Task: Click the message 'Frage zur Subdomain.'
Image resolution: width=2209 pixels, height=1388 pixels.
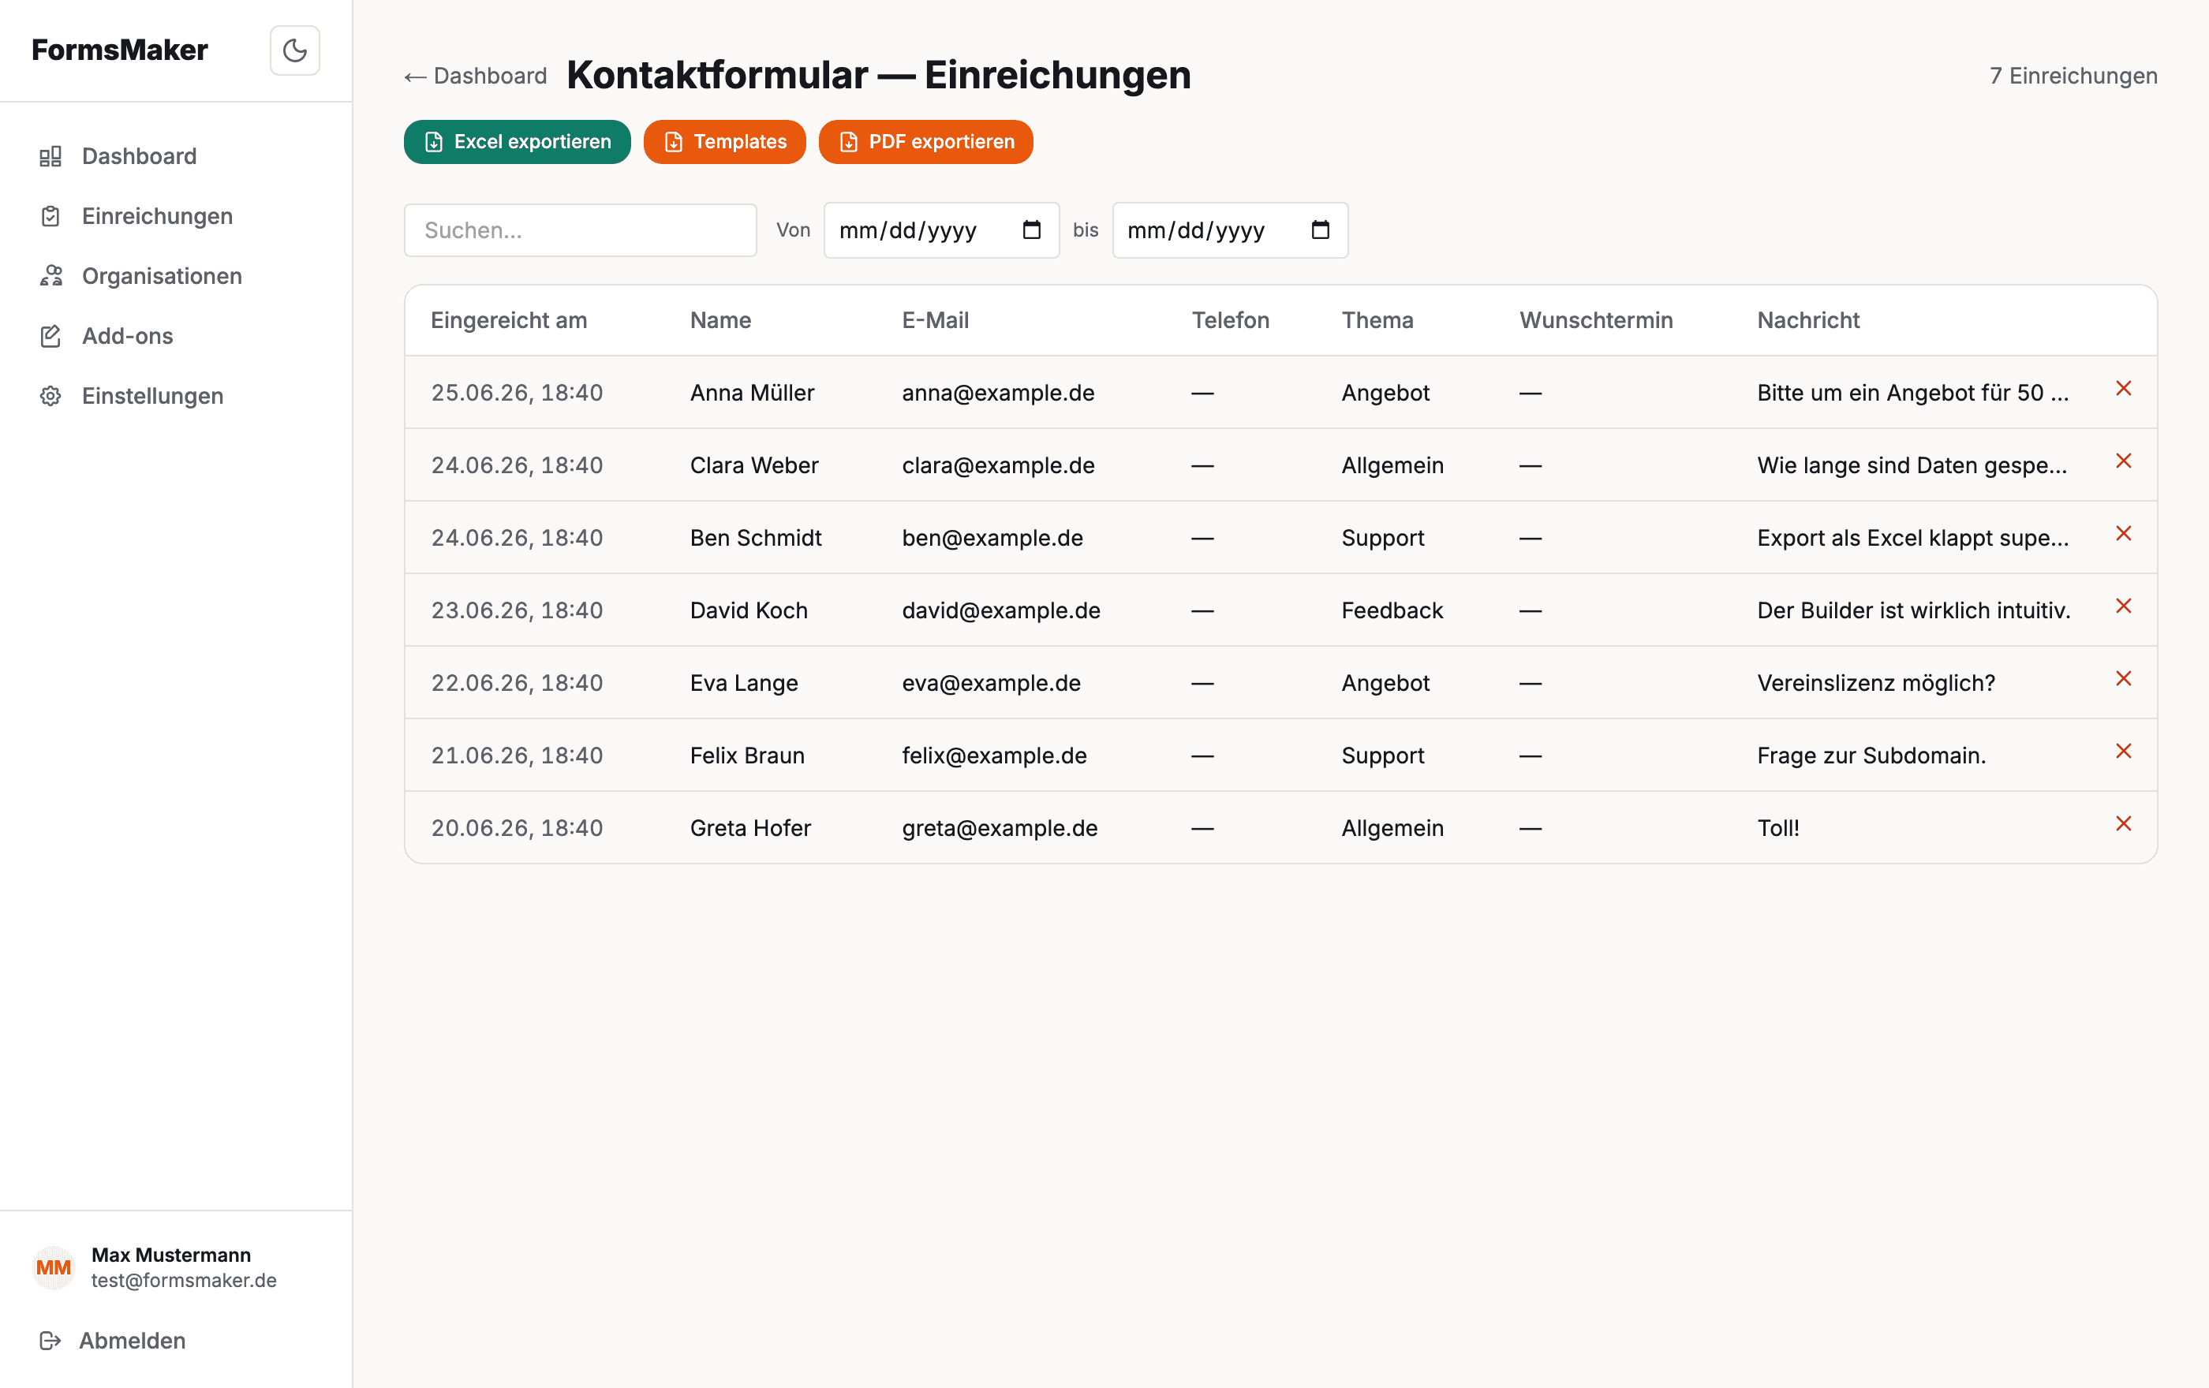Action: coord(1871,755)
